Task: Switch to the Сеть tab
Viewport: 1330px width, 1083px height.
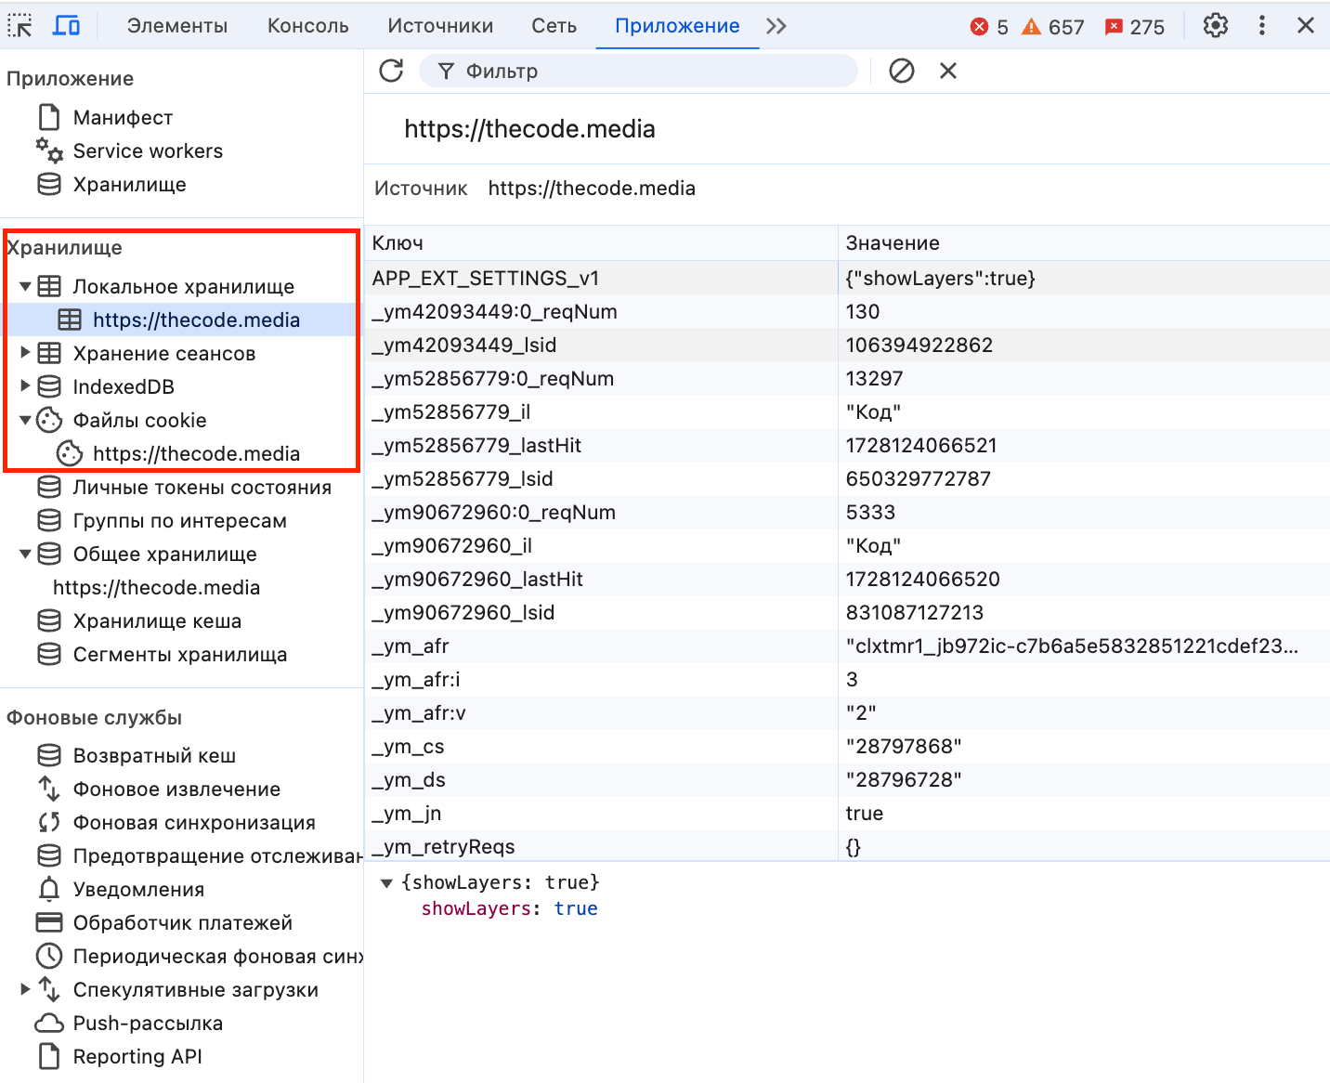Action: click(553, 26)
